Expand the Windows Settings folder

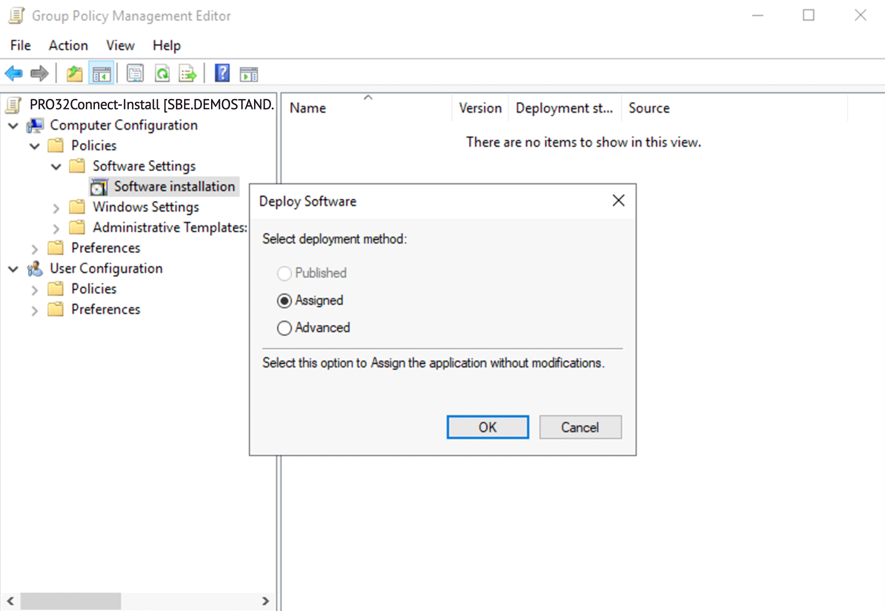click(56, 208)
